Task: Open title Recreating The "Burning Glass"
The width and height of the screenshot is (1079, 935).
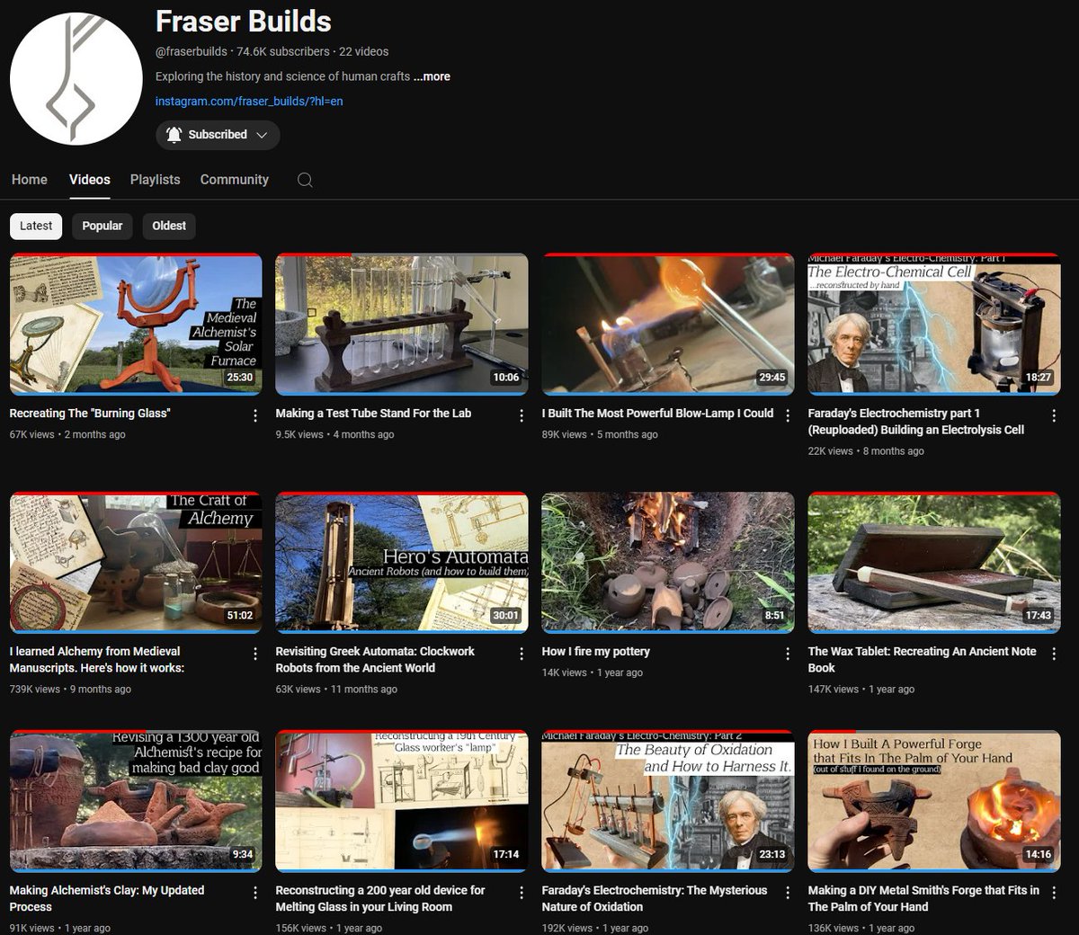Action: pos(90,414)
